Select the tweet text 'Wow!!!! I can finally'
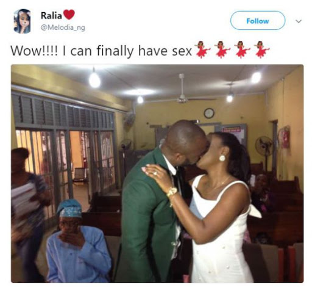312x287 pixels. pyautogui.click(x=72, y=51)
